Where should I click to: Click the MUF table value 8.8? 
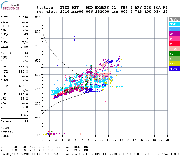[x=14, y=151]
